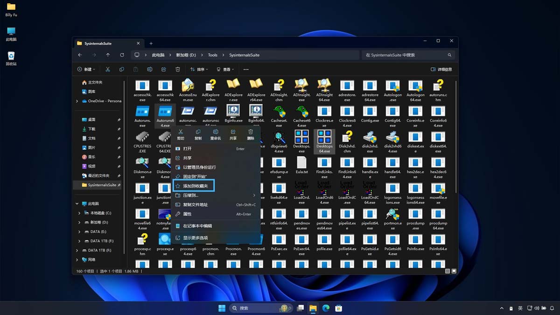Click the Paste toolbar icon
Screen dimensions: 560x315
(135, 69)
